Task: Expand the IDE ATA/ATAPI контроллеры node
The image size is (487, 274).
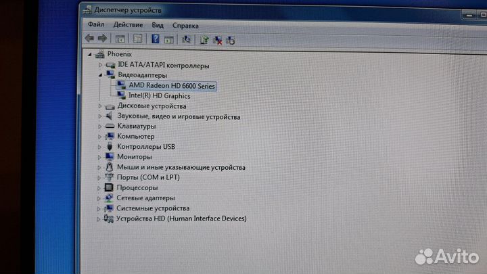Action: pos(100,65)
